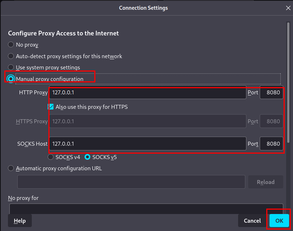
Task: Choose Auto-detect proxy settings for this network
Action: (x=11, y=56)
